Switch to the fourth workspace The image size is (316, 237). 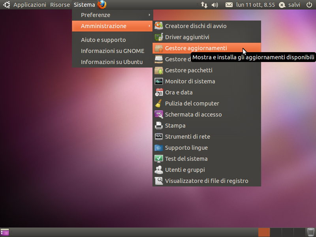tap(299, 232)
